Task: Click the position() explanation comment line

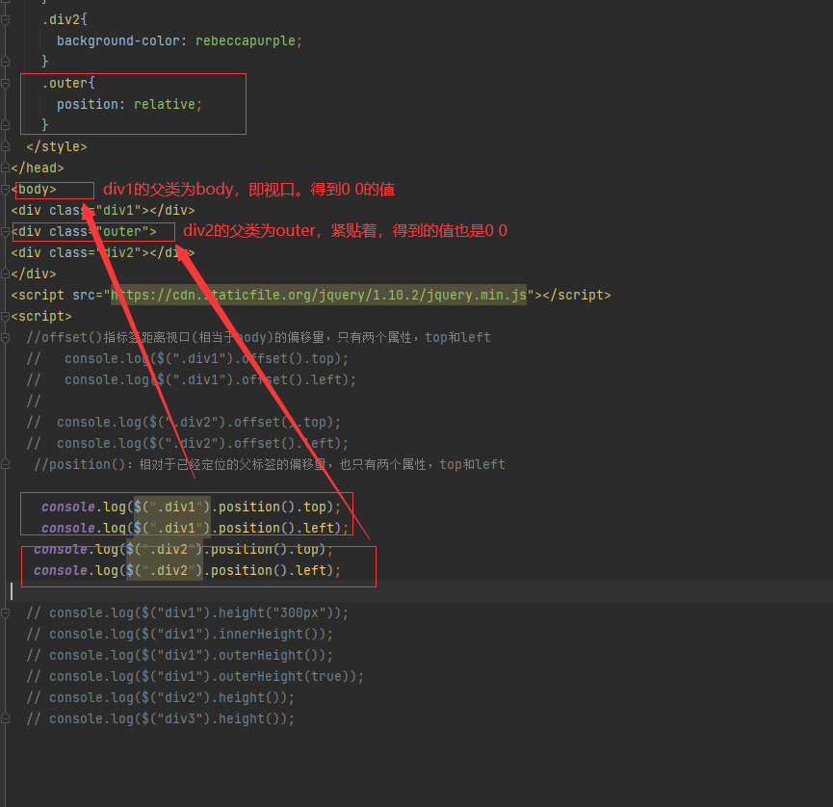Action: pos(270,465)
